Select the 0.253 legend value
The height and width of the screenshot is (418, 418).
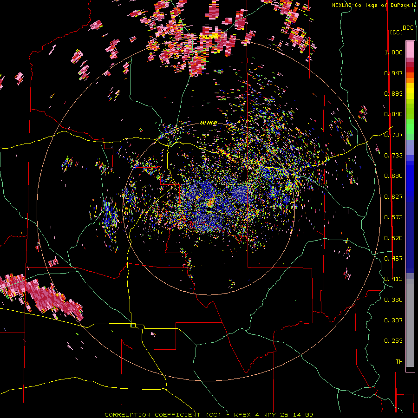(393, 341)
